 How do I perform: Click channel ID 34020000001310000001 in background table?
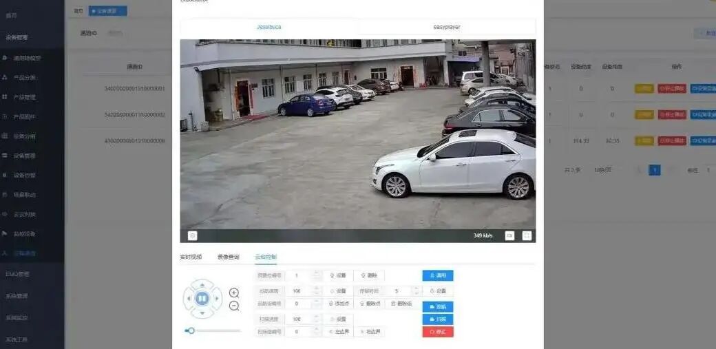click(x=135, y=89)
